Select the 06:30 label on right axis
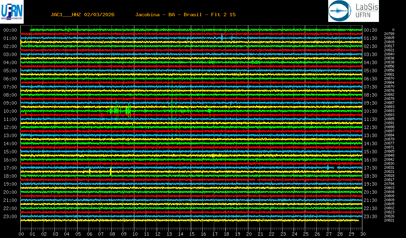Image resolution: width=406 pixels, height=238 pixels. [x=370, y=79]
